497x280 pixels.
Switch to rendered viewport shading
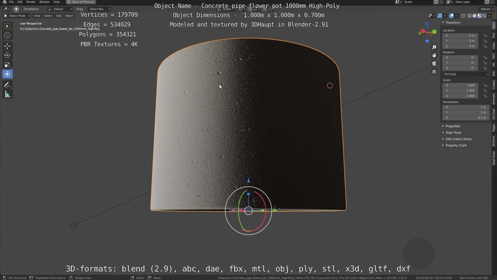coord(484,16)
